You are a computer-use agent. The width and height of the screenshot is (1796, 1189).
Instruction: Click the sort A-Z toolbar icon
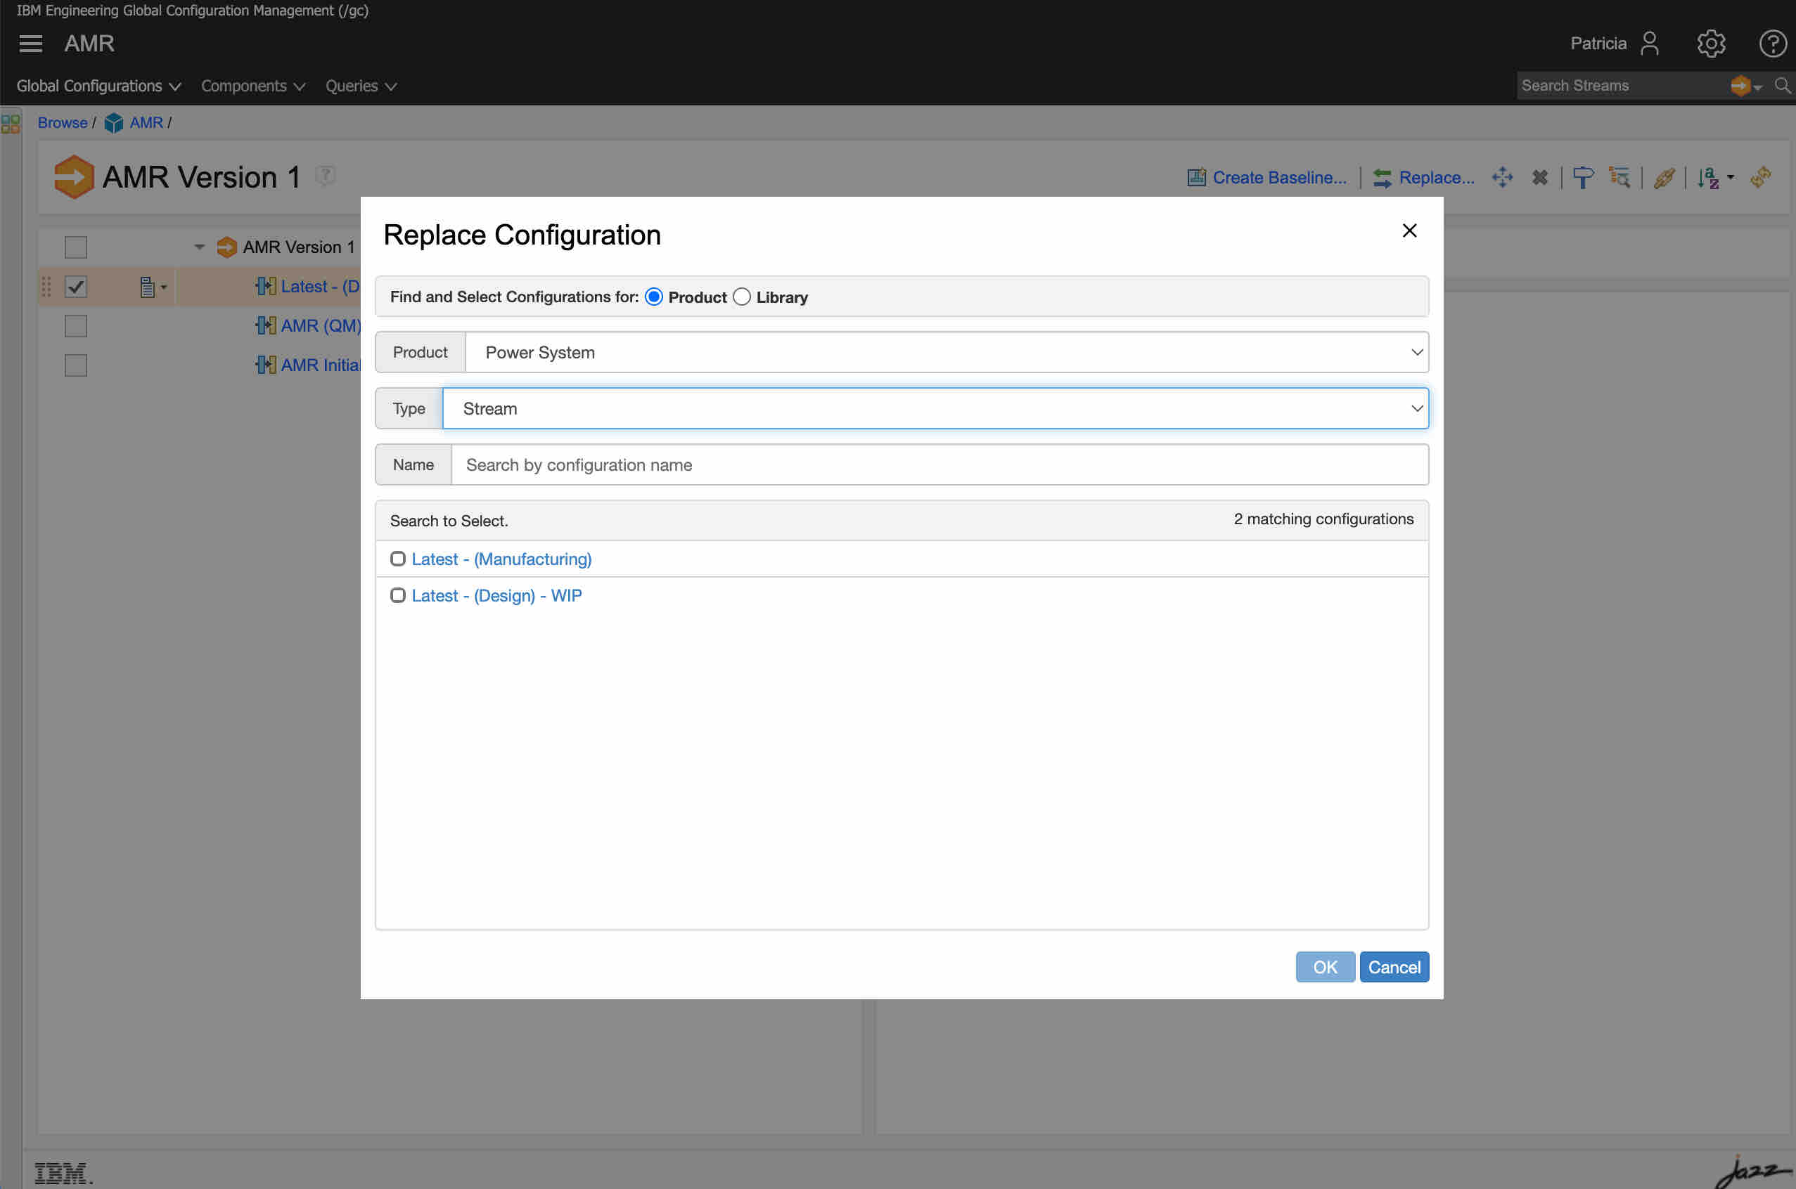pos(1708,178)
